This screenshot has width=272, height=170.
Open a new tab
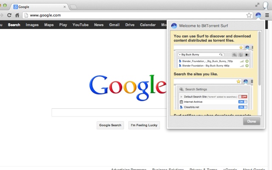pos(74,7)
